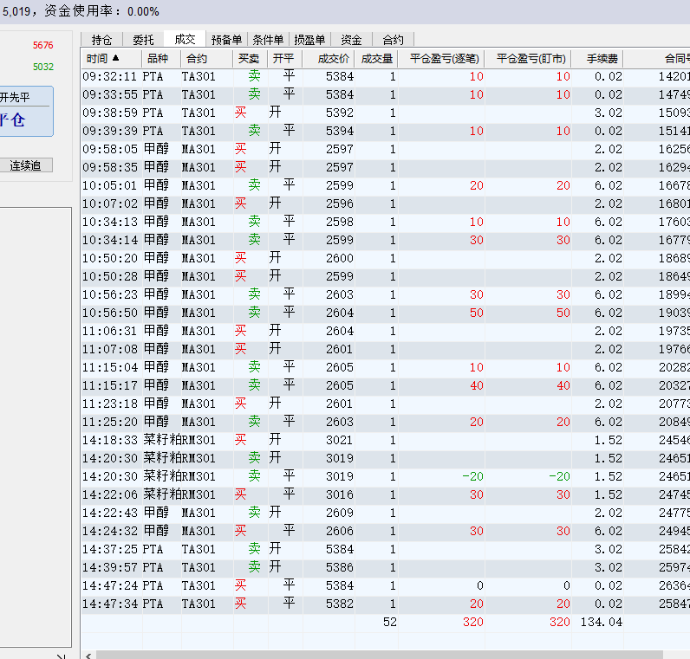Click the green 5032 value at left
The image size is (690, 659).
42,67
